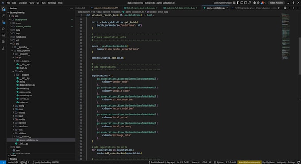Viewport: 301px width, 164px height.
Task: Click the errors and warnings status indicator
Action: [x=25, y=162]
